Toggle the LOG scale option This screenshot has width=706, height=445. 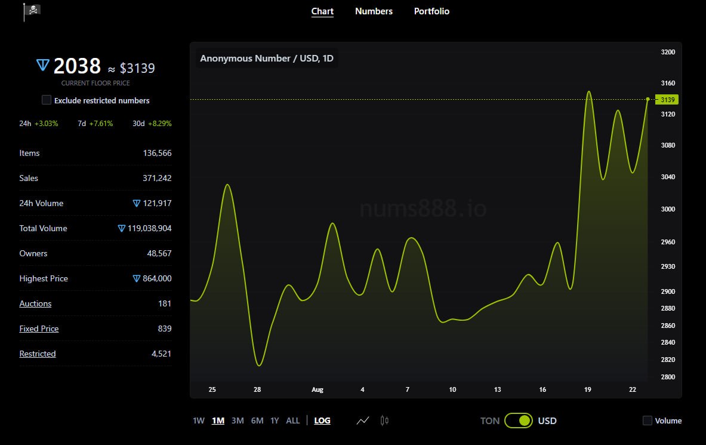tap(322, 421)
